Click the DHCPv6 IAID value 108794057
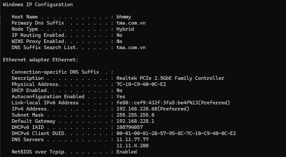Image resolution: width=286 pixels, height=157 pixels. coord(129,127)
